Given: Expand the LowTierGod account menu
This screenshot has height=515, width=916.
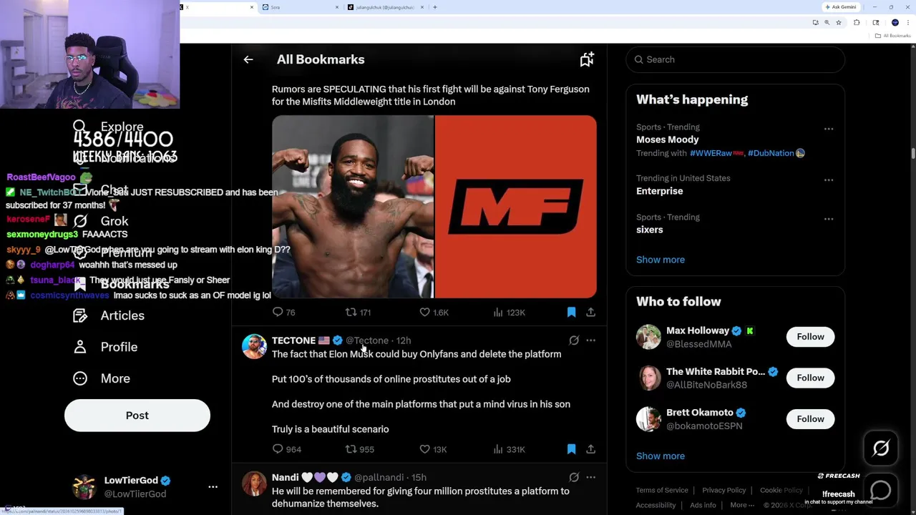Looking at the screenshot, I should (x=213, y=486).
